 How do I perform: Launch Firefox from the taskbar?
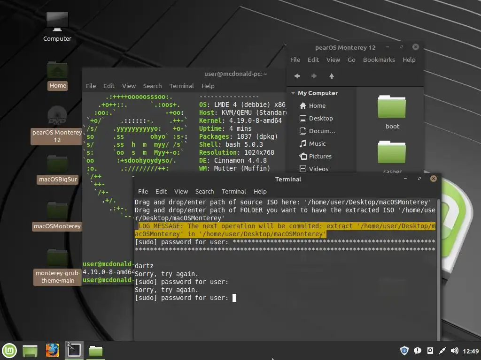point(53,351)
